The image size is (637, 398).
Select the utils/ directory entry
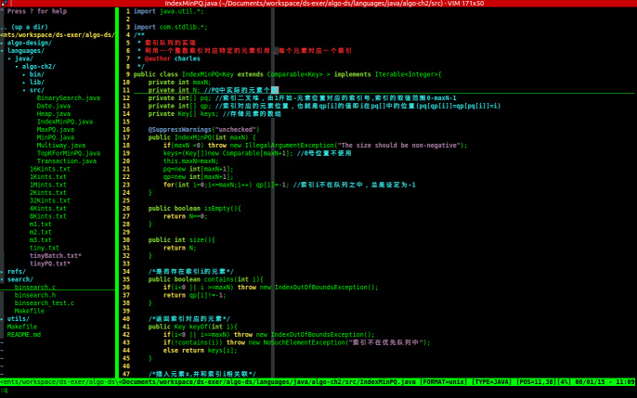(x=19, y=318)
